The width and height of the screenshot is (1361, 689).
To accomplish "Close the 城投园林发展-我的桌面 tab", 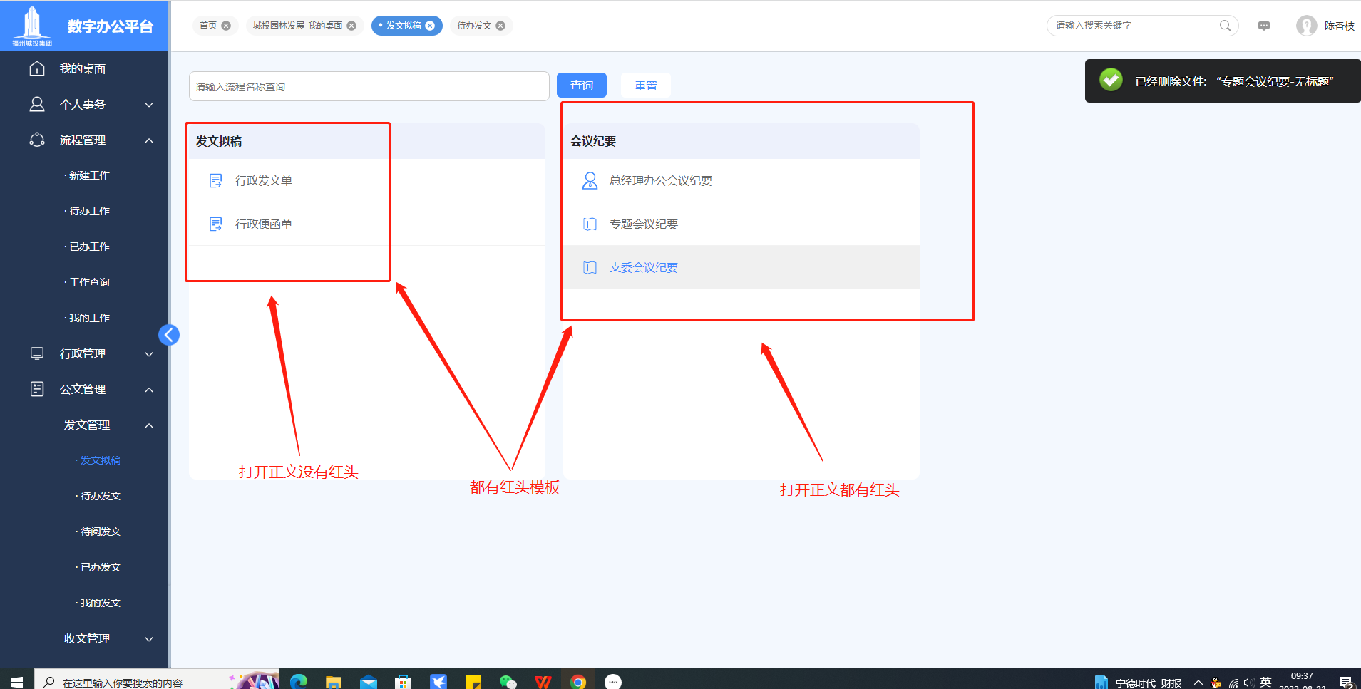I will (351, 26).
